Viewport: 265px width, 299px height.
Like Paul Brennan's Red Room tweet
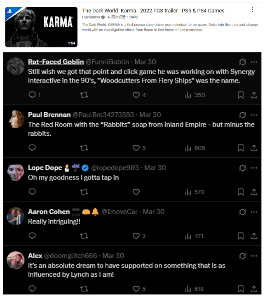click(136, 148)
